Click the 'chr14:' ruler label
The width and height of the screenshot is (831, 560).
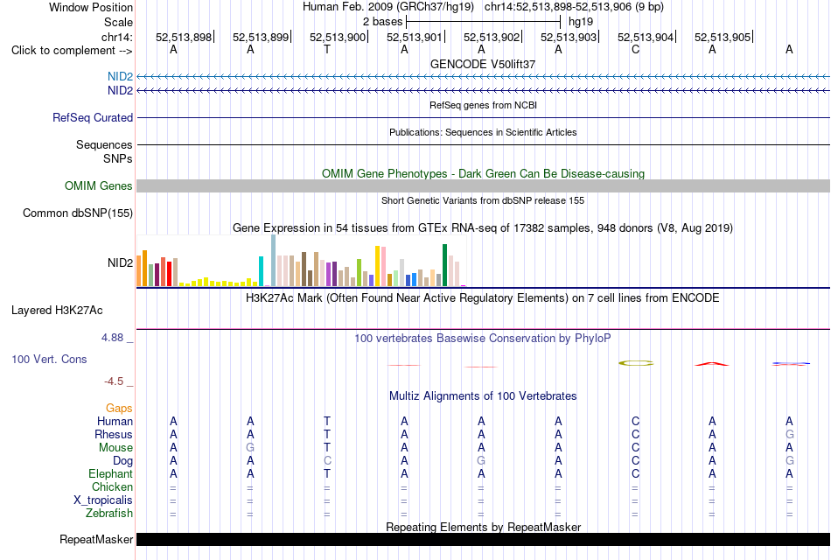pos(117,37)
